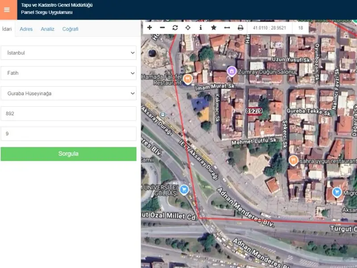Click the block number field containing 892
The image size is (357, 268).
pos(69,113)
